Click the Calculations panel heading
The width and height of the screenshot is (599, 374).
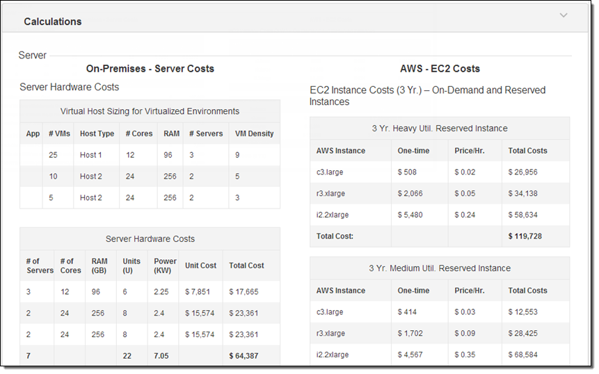point(53,22)
